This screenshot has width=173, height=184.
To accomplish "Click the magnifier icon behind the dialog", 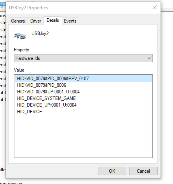I will 3,5.
